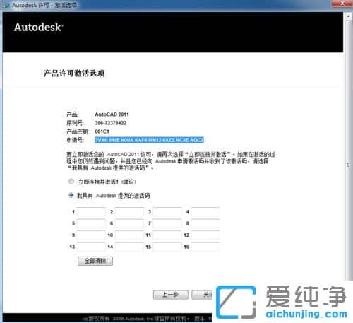353x323 pixels.
Task: Click activation code field 9
Action: (x=91, y=235)
